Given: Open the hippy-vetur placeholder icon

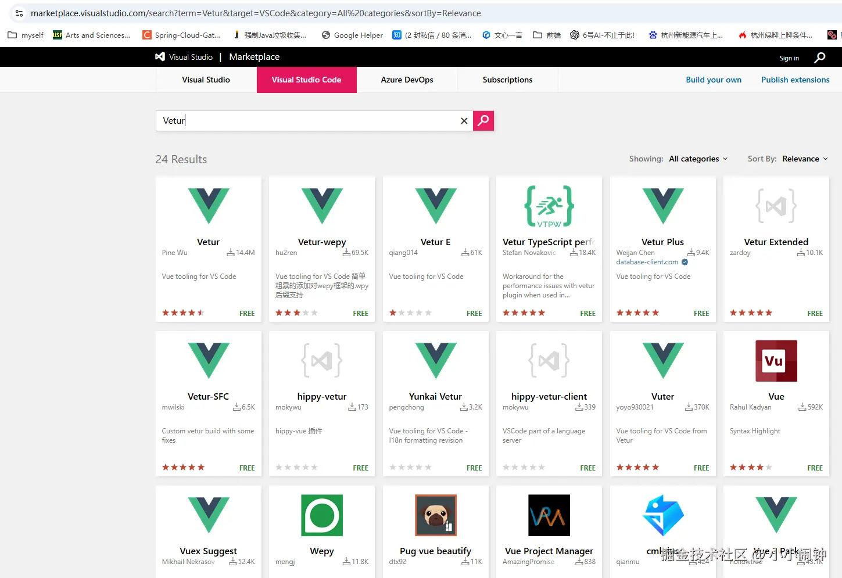Looking at the screenshot, I should click(x=322, y=360).
